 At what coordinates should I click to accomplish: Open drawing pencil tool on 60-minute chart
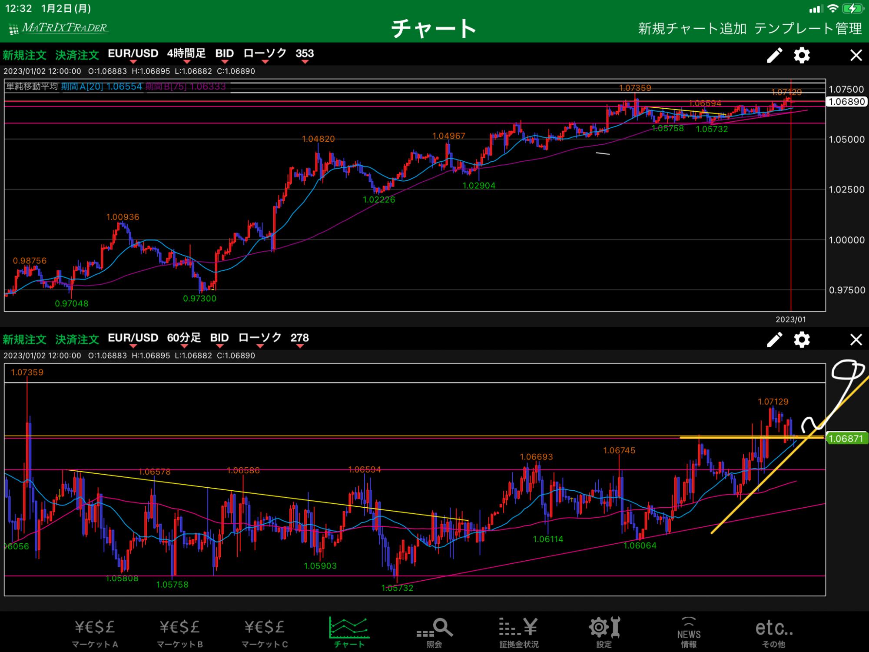coord(774,339)
